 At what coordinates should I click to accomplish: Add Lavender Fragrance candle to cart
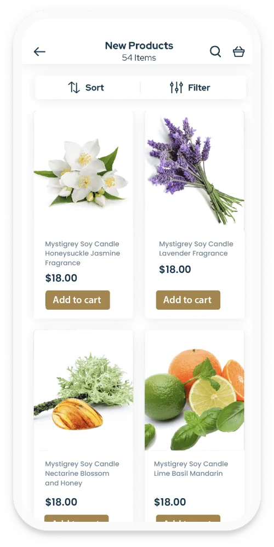pos(188,300)
